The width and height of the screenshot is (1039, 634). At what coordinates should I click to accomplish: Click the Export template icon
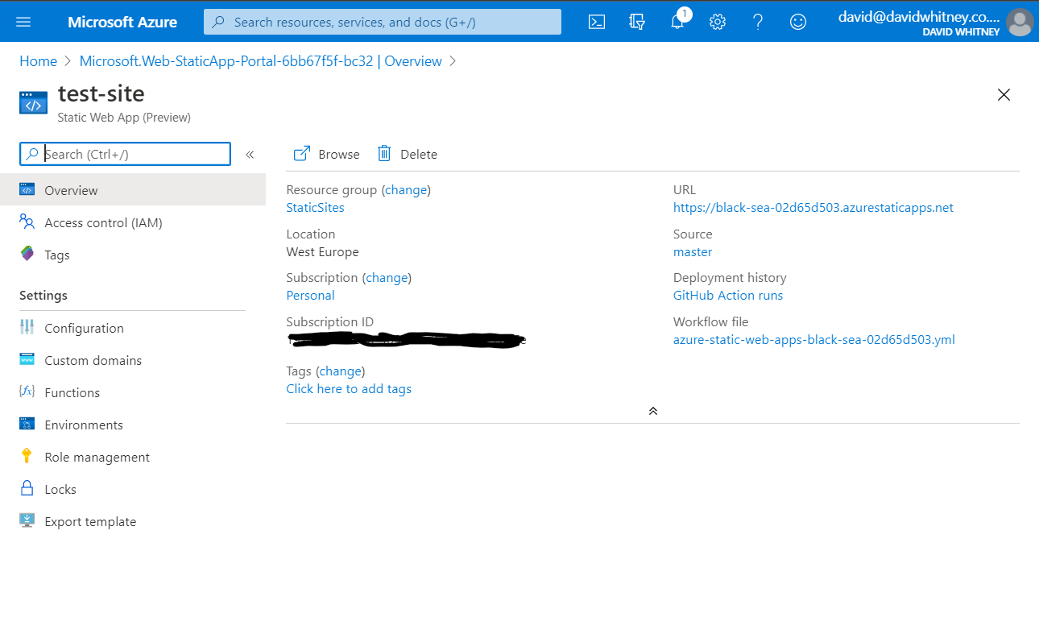tap(27, 521)
